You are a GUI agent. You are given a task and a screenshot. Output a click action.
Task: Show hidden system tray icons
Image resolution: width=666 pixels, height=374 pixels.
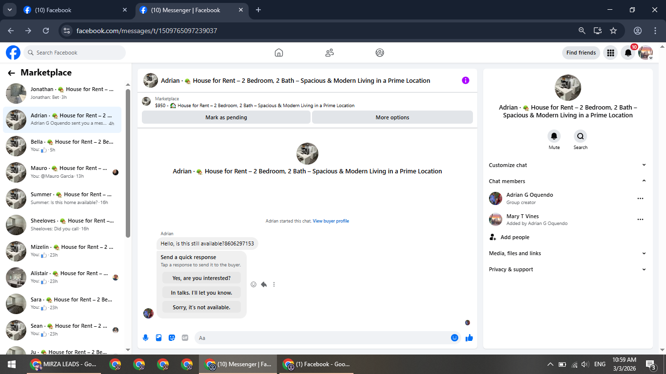tap(550, 364)
